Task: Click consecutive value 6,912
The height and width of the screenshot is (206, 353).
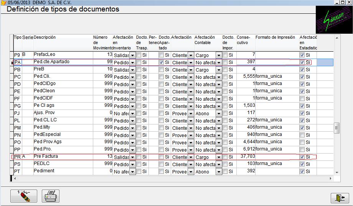Action: click(249, 149)
